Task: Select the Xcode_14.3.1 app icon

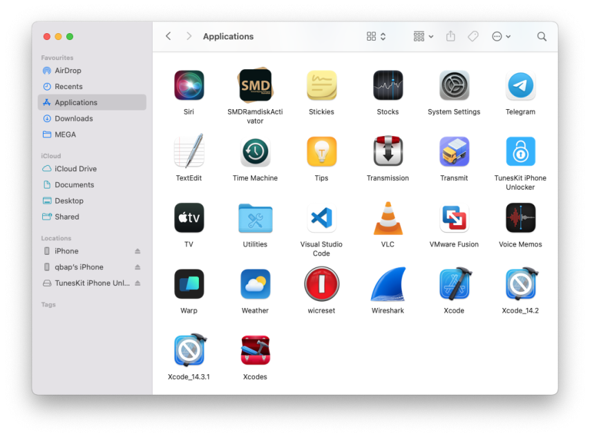Action: click(x=190, y=350)
